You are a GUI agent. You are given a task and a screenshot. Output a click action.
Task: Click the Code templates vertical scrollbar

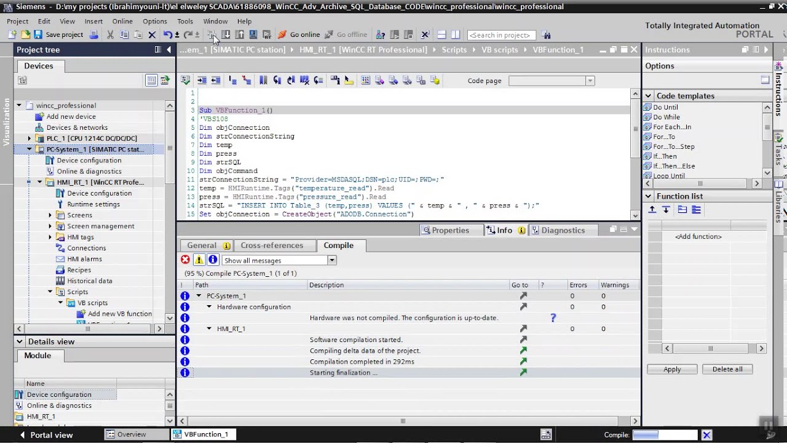[767, 140]
